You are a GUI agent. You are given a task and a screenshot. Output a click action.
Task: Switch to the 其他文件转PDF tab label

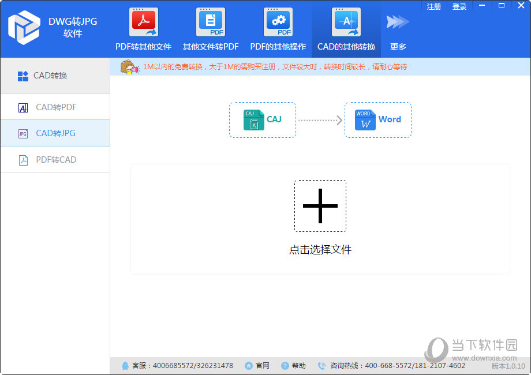point(211,47)
